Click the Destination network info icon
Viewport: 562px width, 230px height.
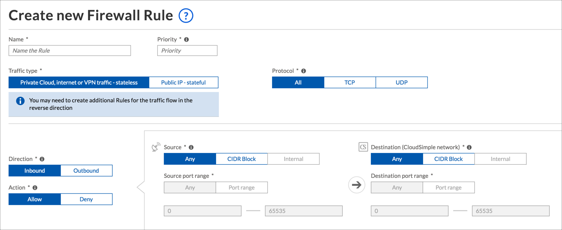[469, 147]
